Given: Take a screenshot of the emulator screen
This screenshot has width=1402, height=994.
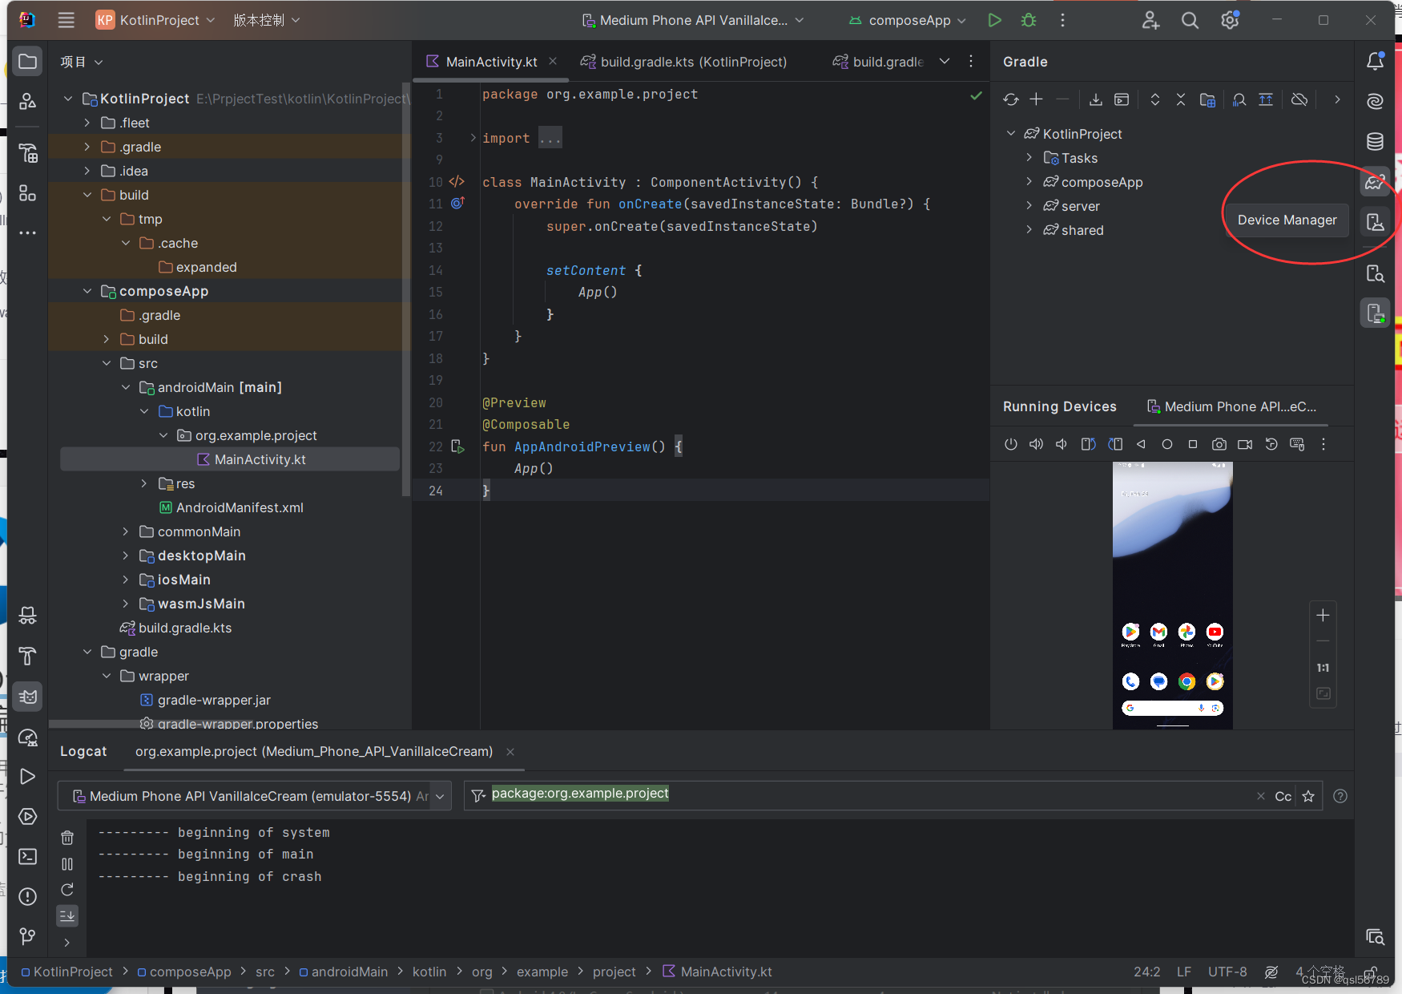Looking at the screenshot, I should click(x=1219, y=444).
